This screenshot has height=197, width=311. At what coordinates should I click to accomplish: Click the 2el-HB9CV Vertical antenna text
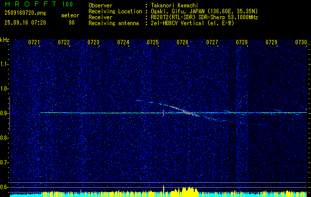(x=192, y=23)
